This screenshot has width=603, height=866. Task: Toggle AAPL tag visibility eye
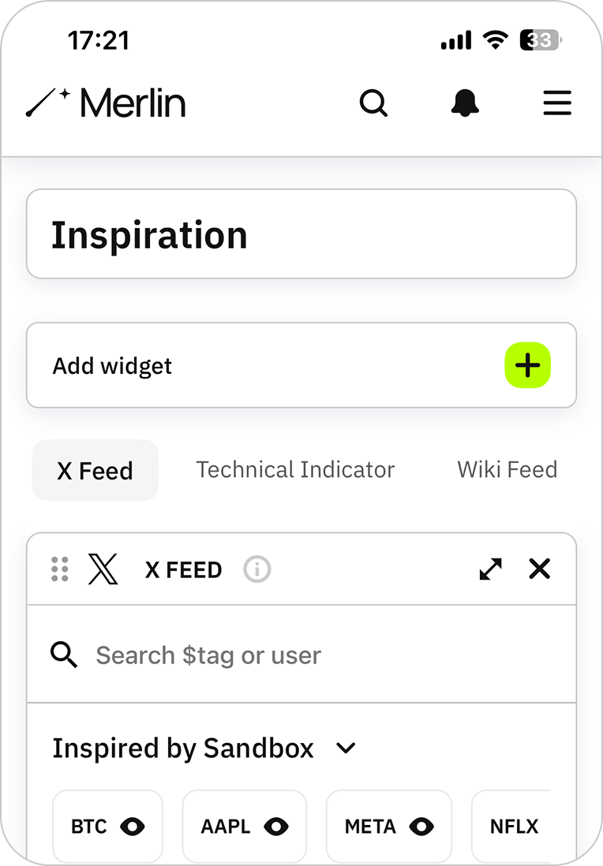(276, 827)
